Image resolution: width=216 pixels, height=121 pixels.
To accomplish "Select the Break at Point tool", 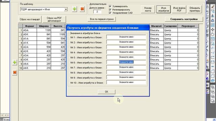I will [x=213, y=57].
